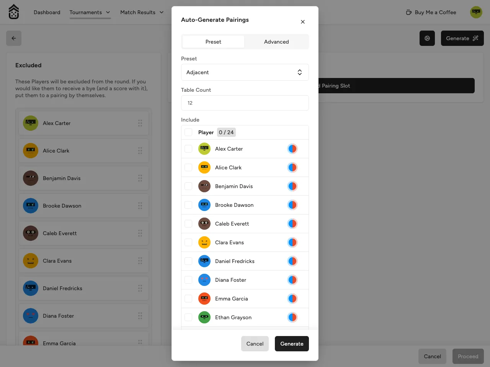Click Alex Carter's drag handle in Excluded list

140,123
